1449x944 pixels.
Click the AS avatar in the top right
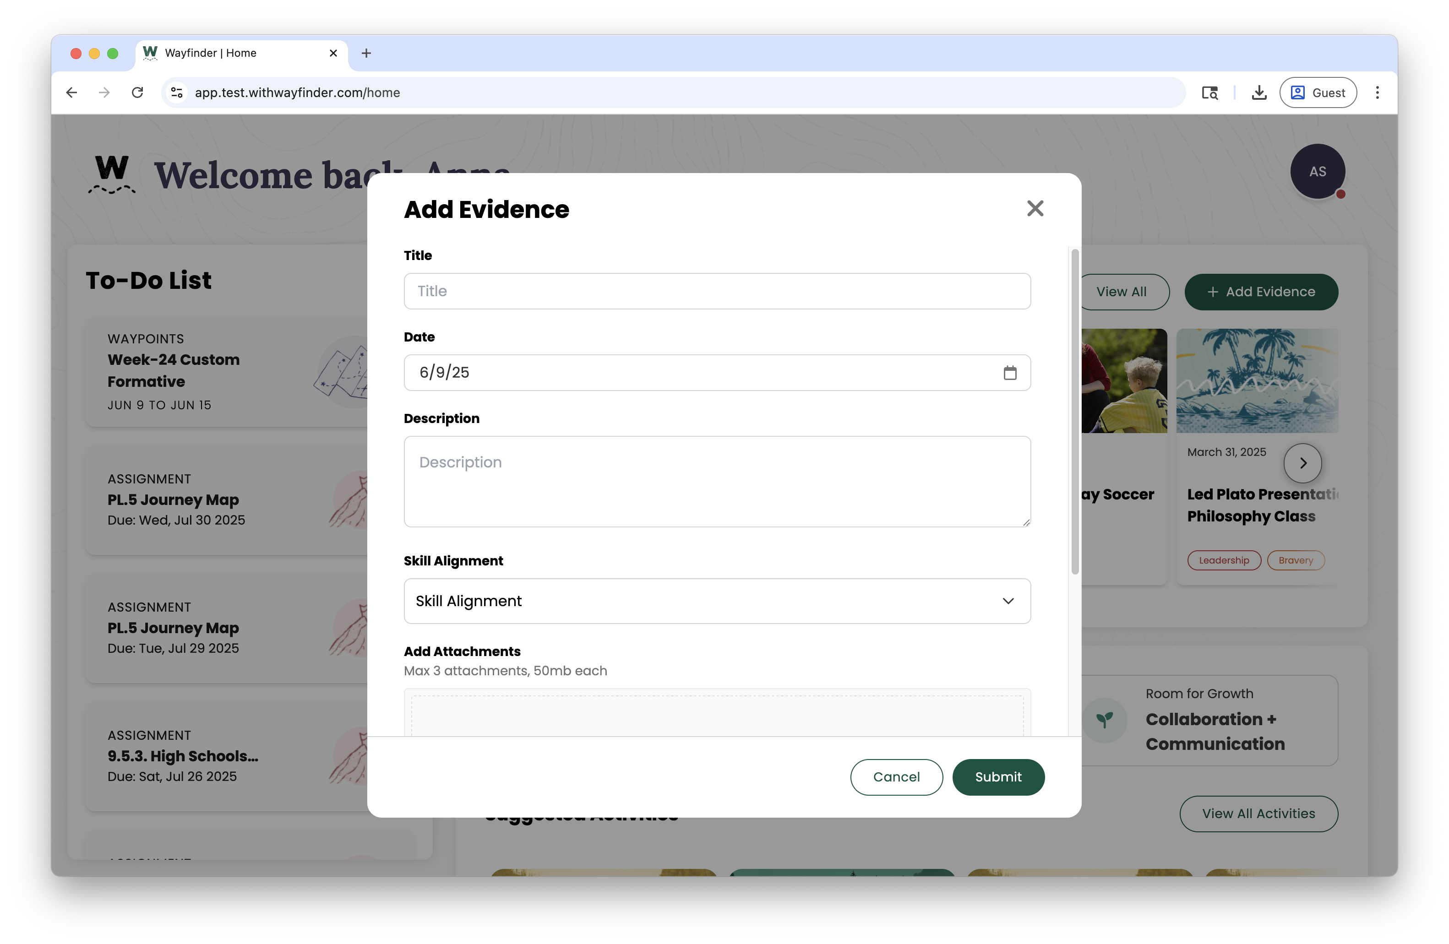(x=1318, y=172)
